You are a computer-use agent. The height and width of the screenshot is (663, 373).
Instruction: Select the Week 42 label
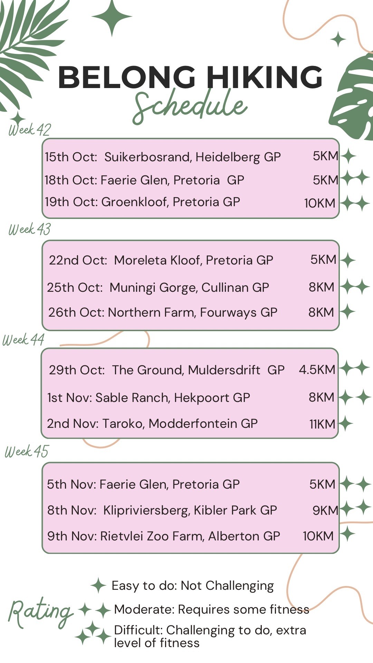[x=30, y=129]
